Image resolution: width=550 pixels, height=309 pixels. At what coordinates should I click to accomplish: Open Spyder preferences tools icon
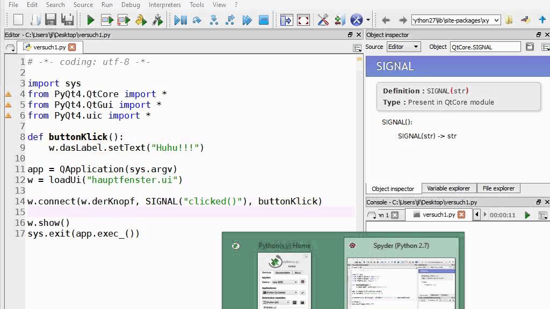click(323, 20)
